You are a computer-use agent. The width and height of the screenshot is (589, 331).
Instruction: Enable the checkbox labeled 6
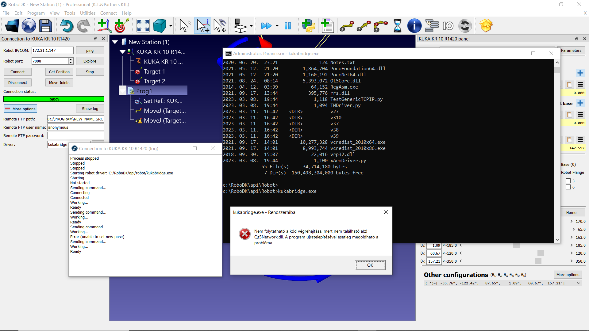coord(568,187)
